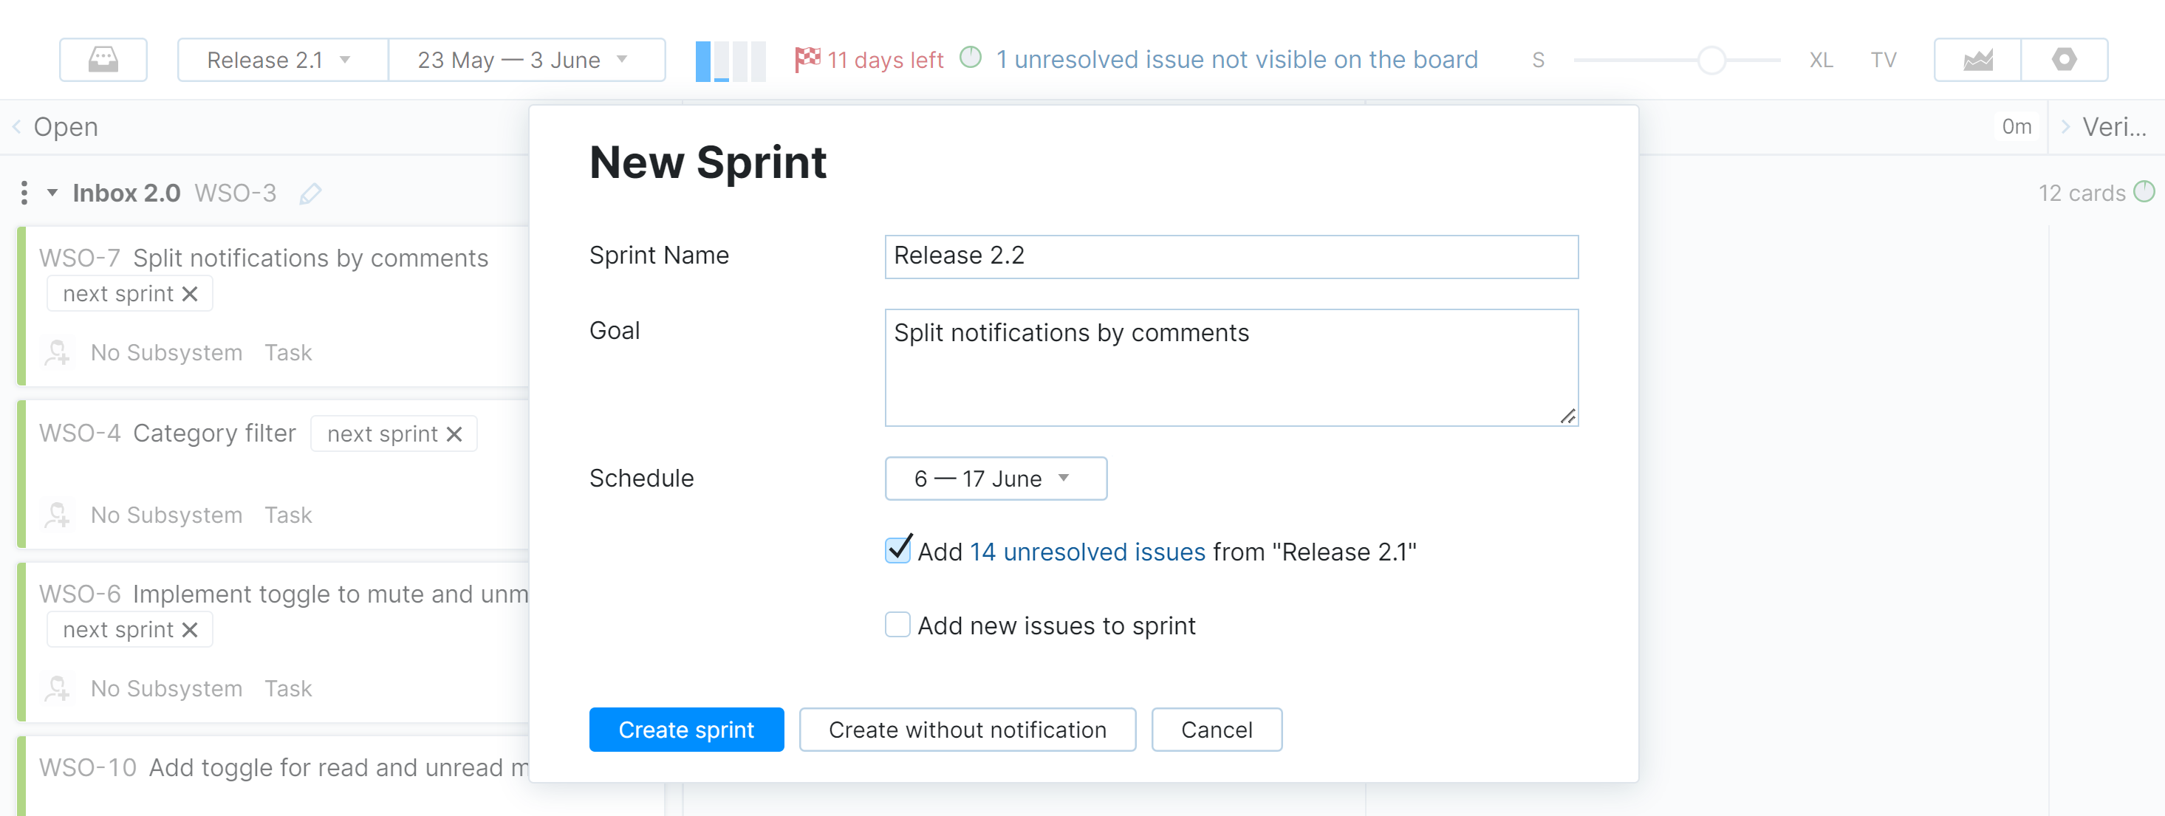The image size is (2165, 816).
Task: Open the Release 2.1 sprint selector
Action: click(281, 59)
